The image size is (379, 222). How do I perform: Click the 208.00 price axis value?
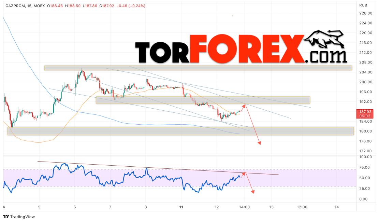(366, 63)
